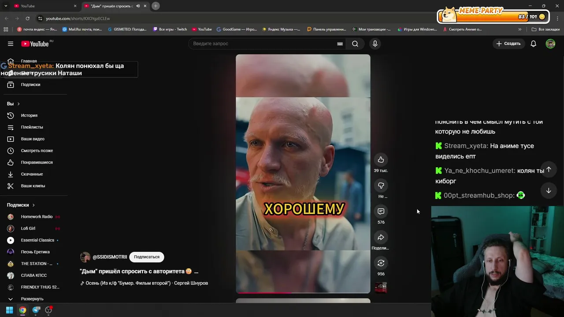The width and height of the screenshot is (564, 317).
Task: Expand the Вы section chevron
Action: point(19,104)
